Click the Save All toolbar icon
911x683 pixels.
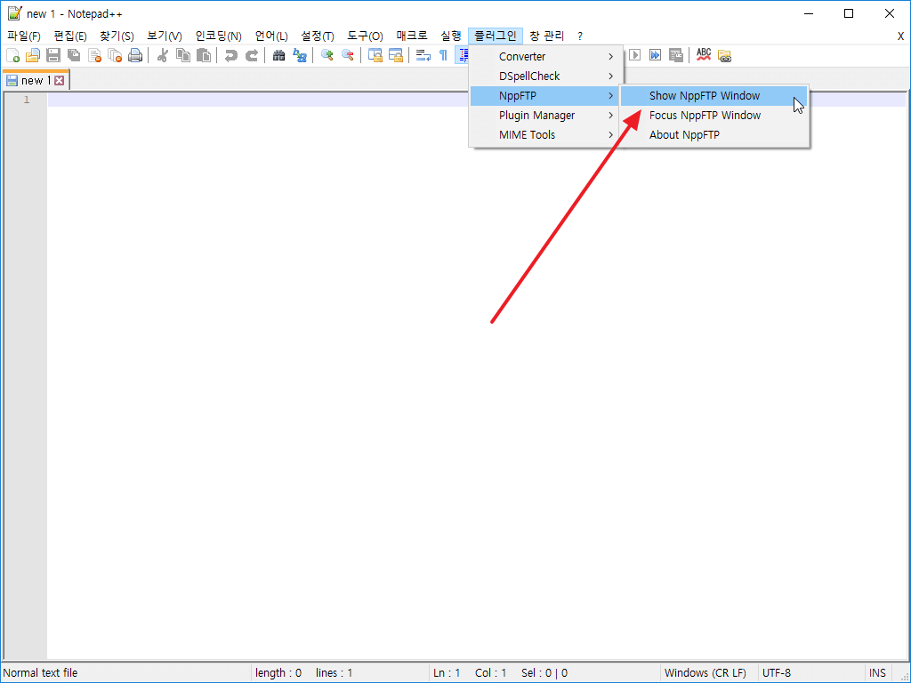[74, 55]
